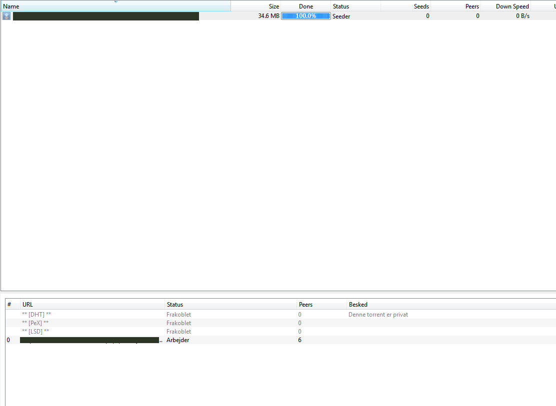Sort torrents by Status column in torrent list
The image size is (556, 406).
click(x=355, y=6)
